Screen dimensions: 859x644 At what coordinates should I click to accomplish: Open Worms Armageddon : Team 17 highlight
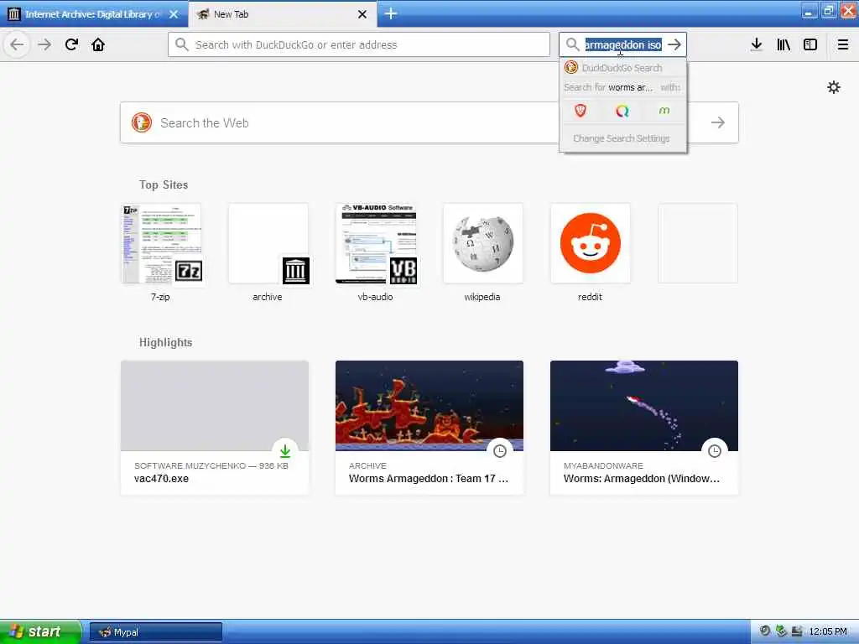click(x=429, y=428)
